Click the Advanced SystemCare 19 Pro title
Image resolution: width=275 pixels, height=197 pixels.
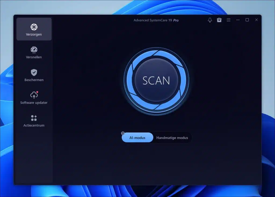pyautogui.click(x=156, y=20)
